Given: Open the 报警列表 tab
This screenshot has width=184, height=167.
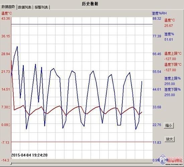Looking at the screenshot, I should coord(41,7).
